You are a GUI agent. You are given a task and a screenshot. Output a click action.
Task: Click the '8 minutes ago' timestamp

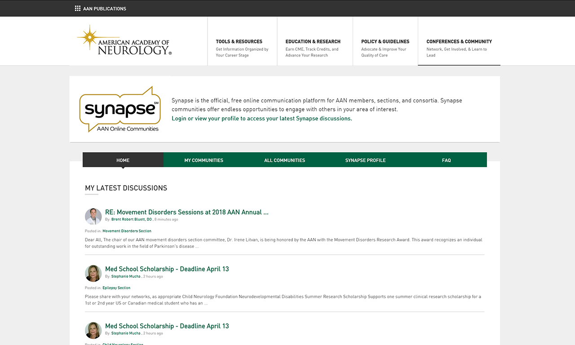click(166, 220)
